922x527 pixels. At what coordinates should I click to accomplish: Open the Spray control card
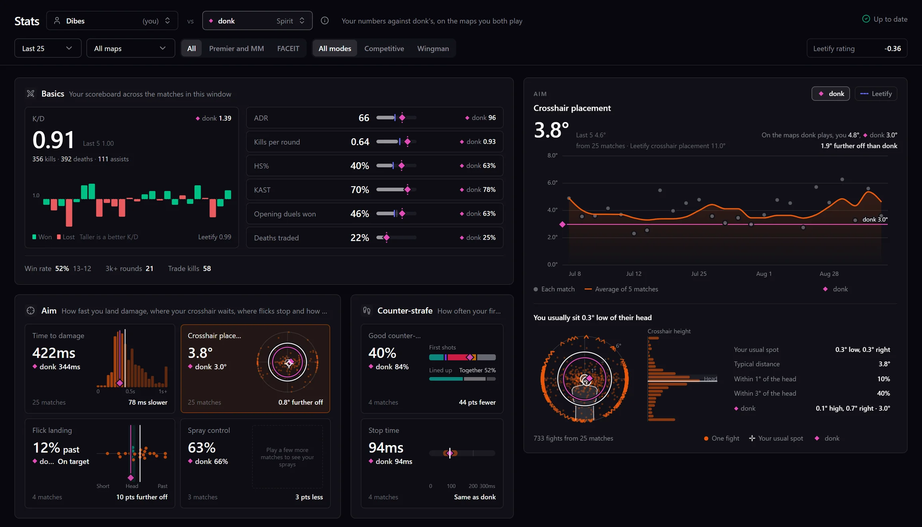pyautogui.click(x=255, y=463)
